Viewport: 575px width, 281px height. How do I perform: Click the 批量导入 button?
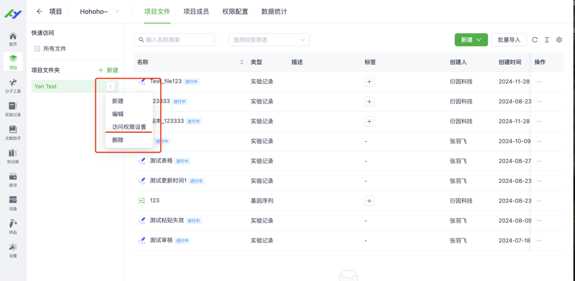509,40
